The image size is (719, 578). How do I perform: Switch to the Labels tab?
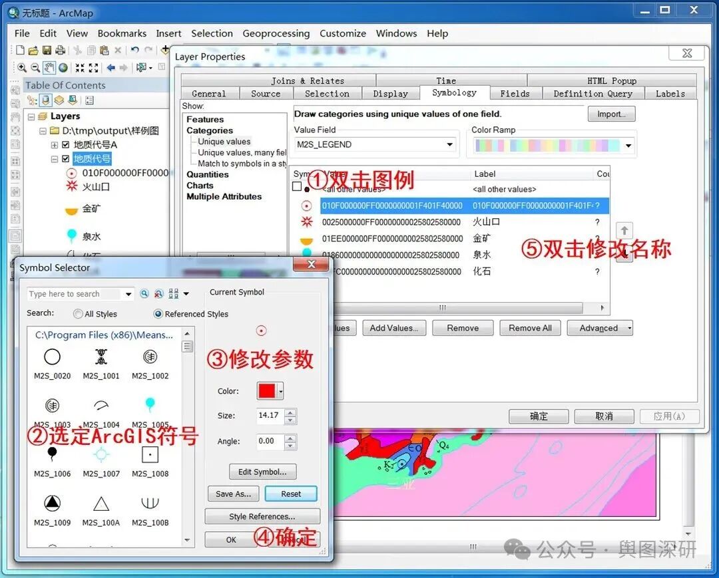click(670, 94)
